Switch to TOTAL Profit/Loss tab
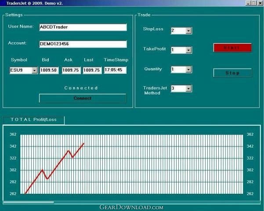Screen dimensions: 264x211 pos(33,120)
